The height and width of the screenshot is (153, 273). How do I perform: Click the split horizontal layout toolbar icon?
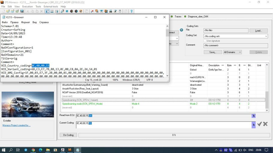(x=52, y=11)
